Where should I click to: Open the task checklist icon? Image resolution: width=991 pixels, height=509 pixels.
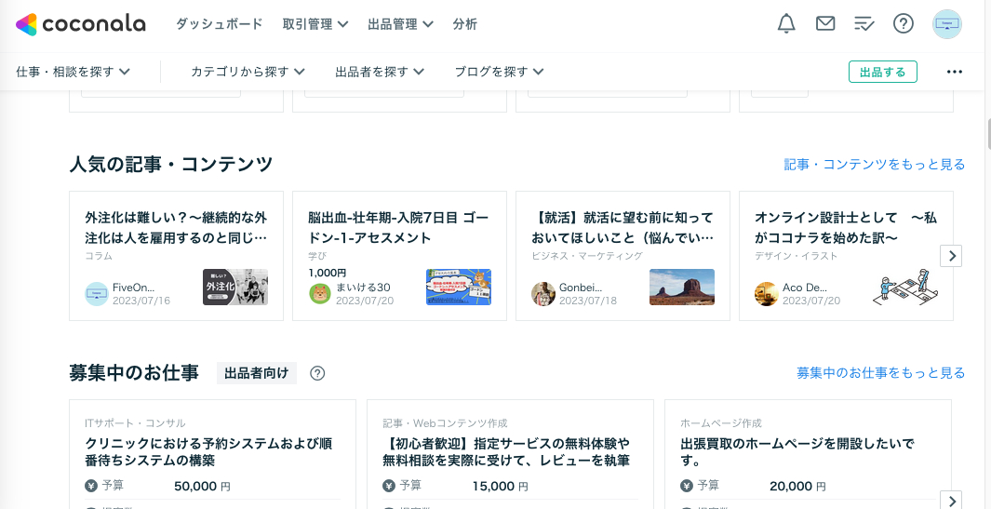coord(864,24)
